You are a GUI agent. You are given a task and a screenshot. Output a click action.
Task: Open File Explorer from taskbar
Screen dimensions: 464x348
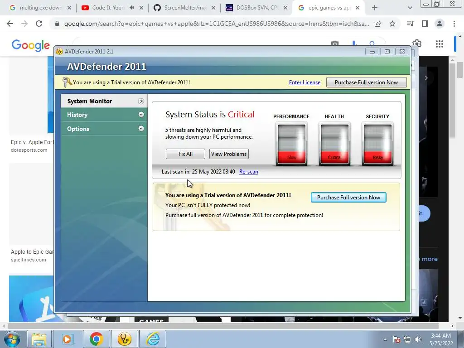[x=39, y=339]
